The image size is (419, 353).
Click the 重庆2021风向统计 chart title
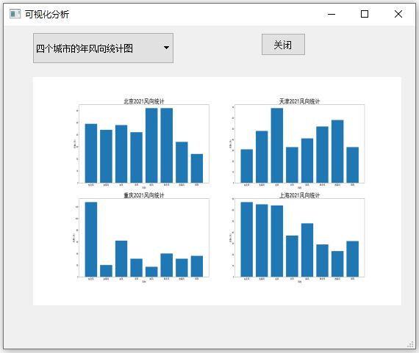coord(144,195)
